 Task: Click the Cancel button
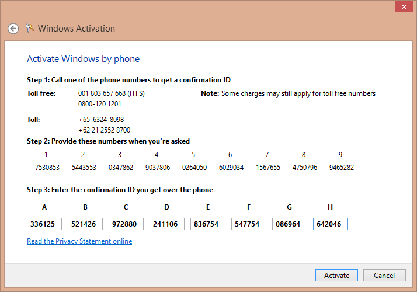[384, 275]
